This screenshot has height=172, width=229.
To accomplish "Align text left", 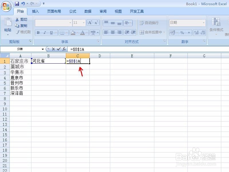I will [x=106, y=32].
